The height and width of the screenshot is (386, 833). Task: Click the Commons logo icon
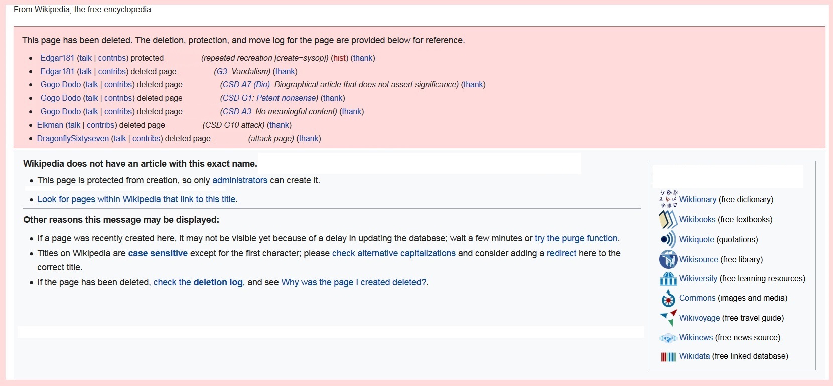click(668, 298)
